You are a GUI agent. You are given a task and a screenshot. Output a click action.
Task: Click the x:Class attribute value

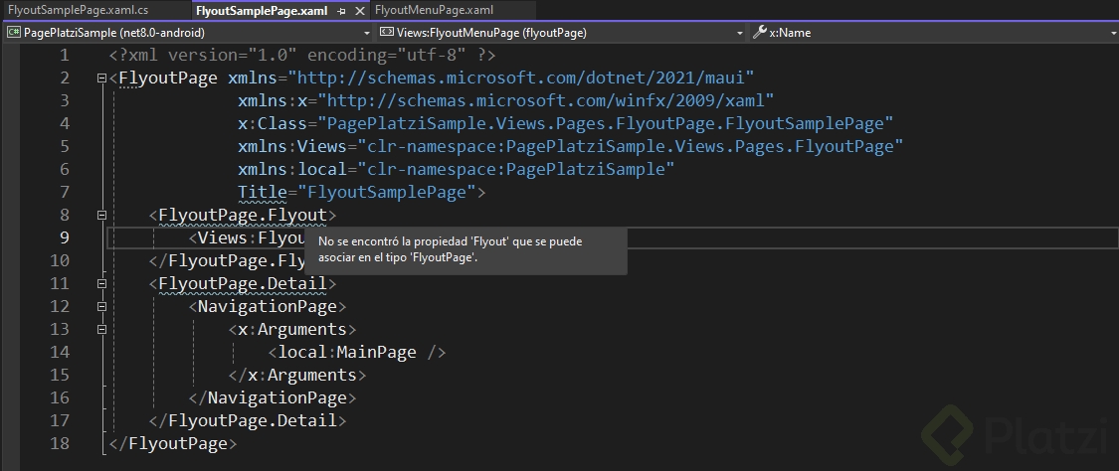pyautogui.click(x=605, y=124)
